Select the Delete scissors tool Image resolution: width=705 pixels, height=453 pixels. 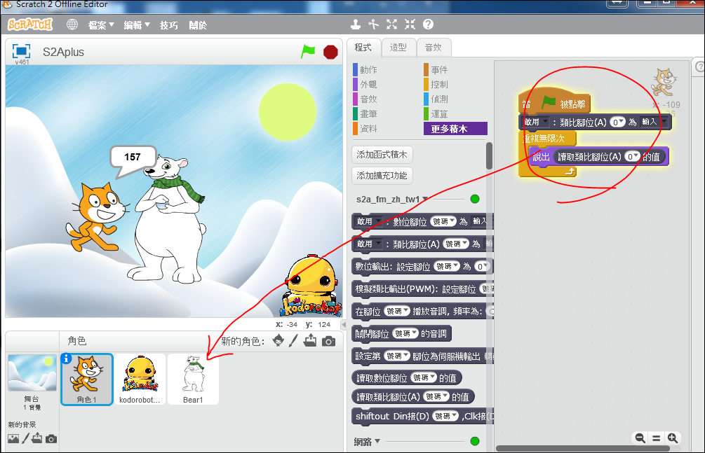click(x=373, y=25)
